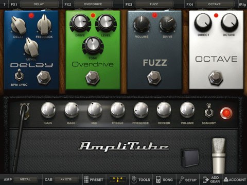Click the amp VOLUME knob
This screenshot has height=185, width=247.
(187, 109)
